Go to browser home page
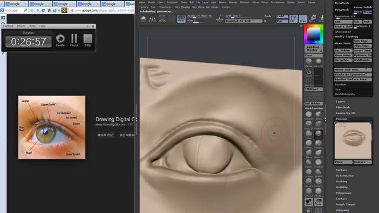 point(49,11)
